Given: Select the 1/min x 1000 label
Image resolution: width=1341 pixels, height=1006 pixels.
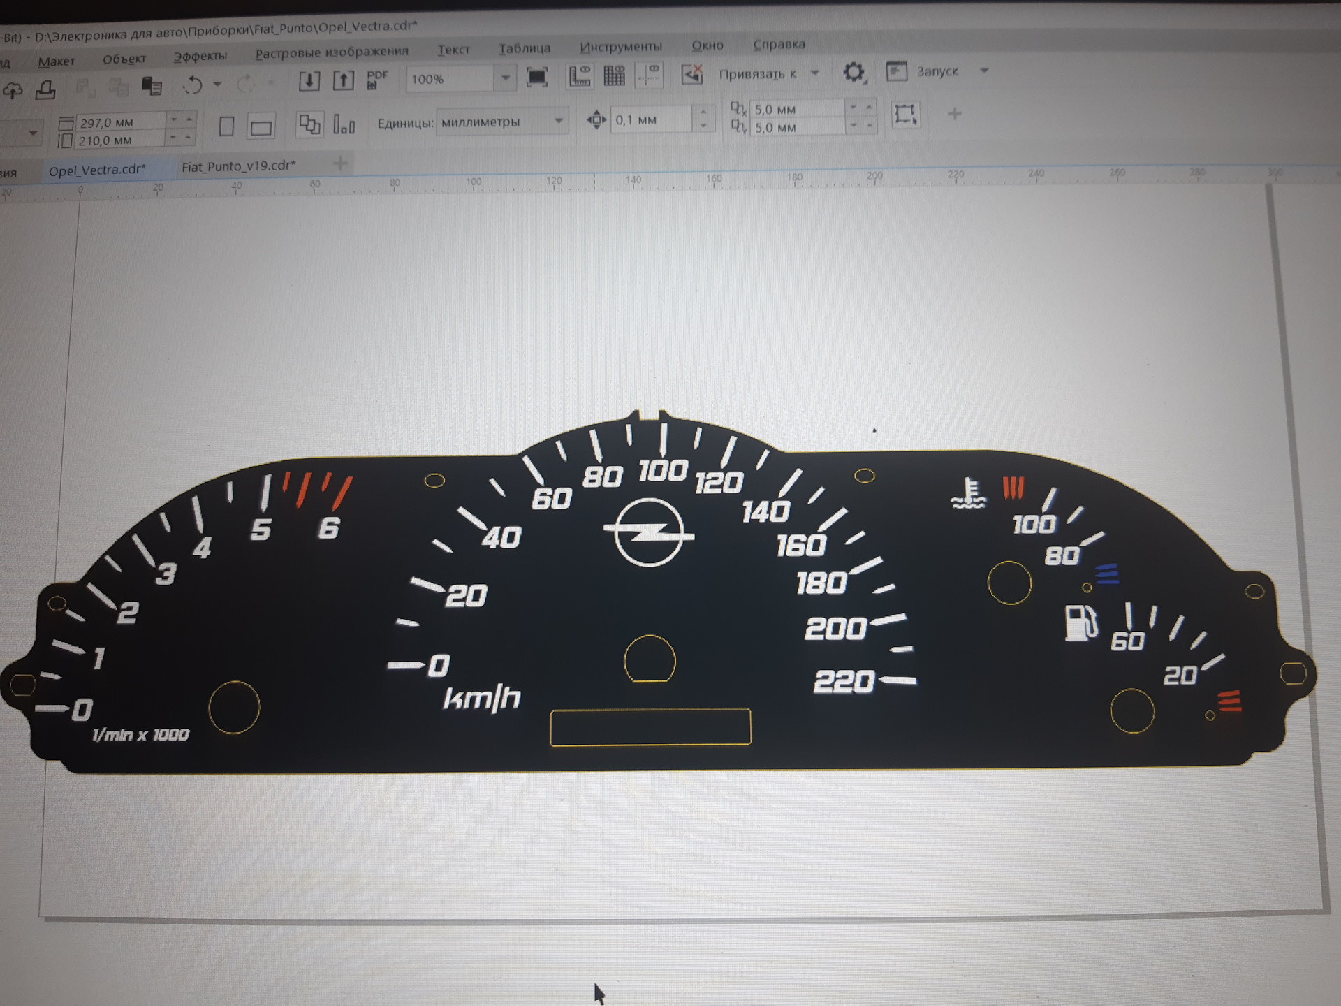Looking at the screenshot, I should [140, 734].
